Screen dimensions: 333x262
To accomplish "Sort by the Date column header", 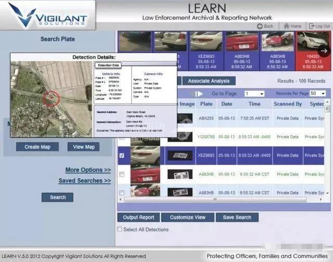I will coord(227,104).
